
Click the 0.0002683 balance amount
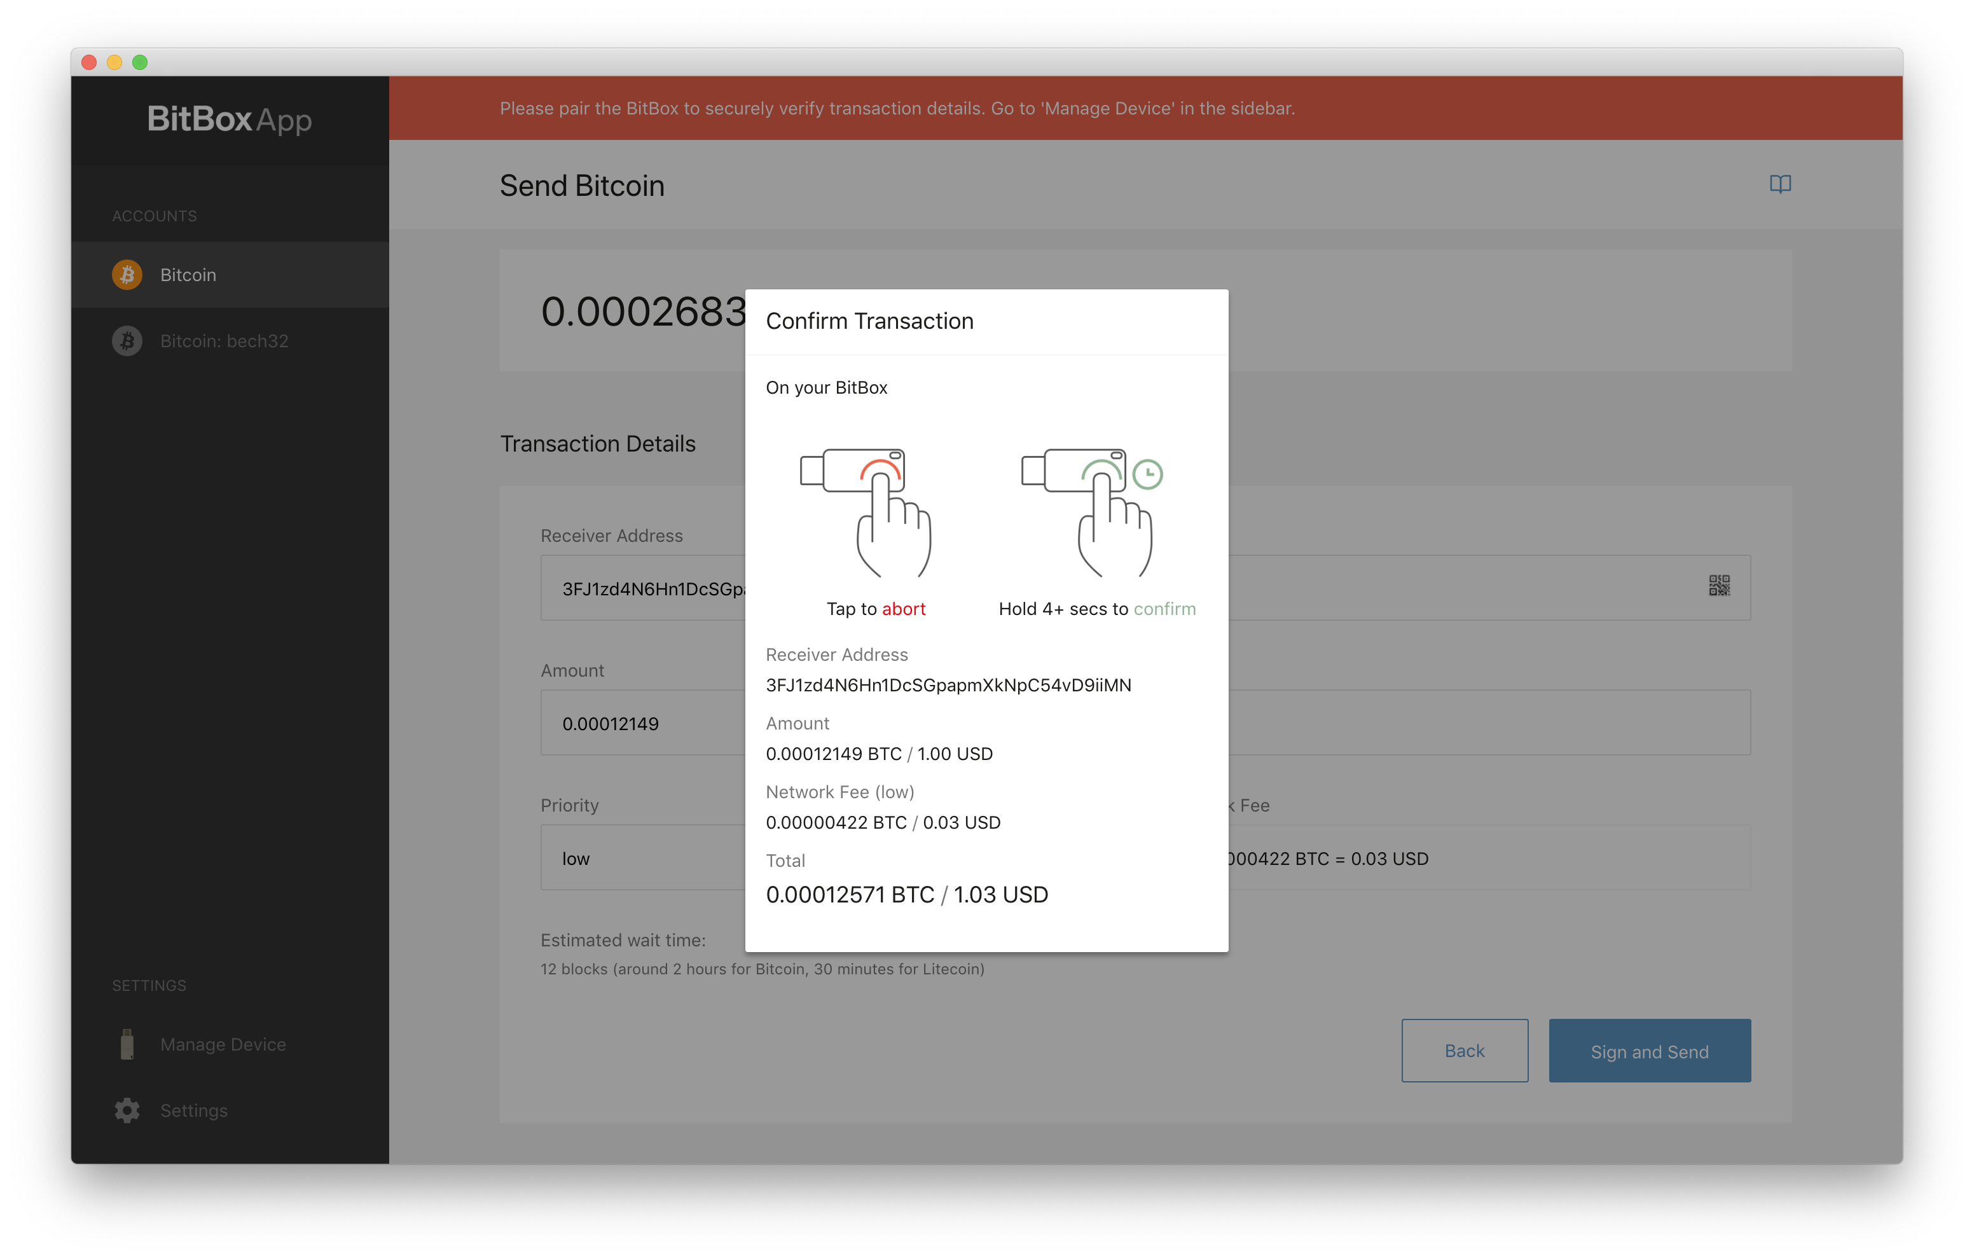(x=644, y=312)
